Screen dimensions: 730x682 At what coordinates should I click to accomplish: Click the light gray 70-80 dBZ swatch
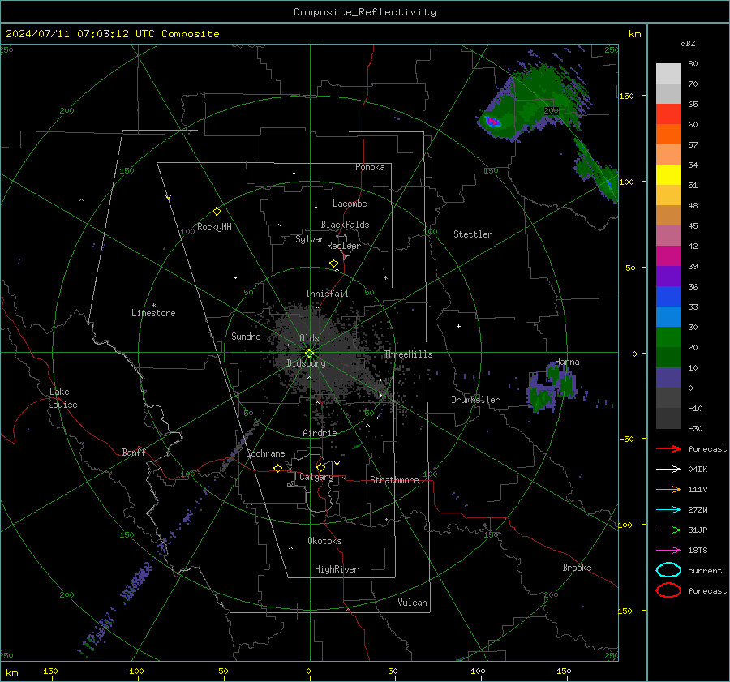[x=668, y=74]
